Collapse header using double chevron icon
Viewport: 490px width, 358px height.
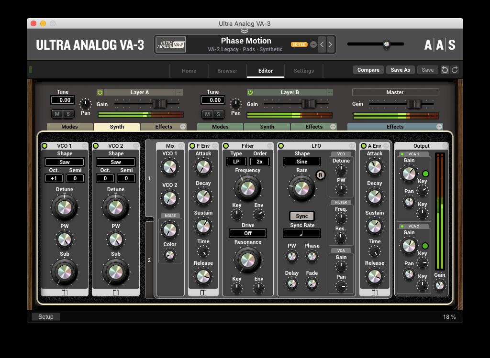[x=245, y=31]
